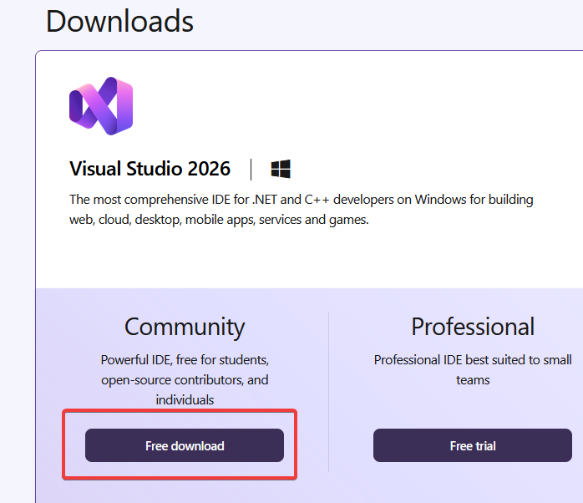Viewport: 583px width, 503px height.
Task: Click the Community Free download button
Action: click(185, 445)
